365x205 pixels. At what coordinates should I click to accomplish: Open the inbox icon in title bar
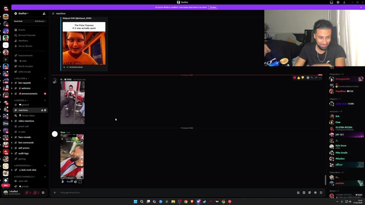(331, 2)
